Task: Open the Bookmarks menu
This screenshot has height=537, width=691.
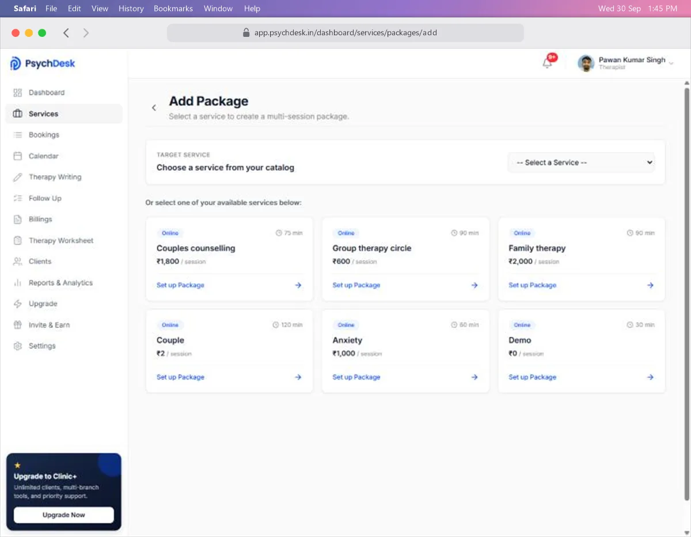Action: coord(173,9)
